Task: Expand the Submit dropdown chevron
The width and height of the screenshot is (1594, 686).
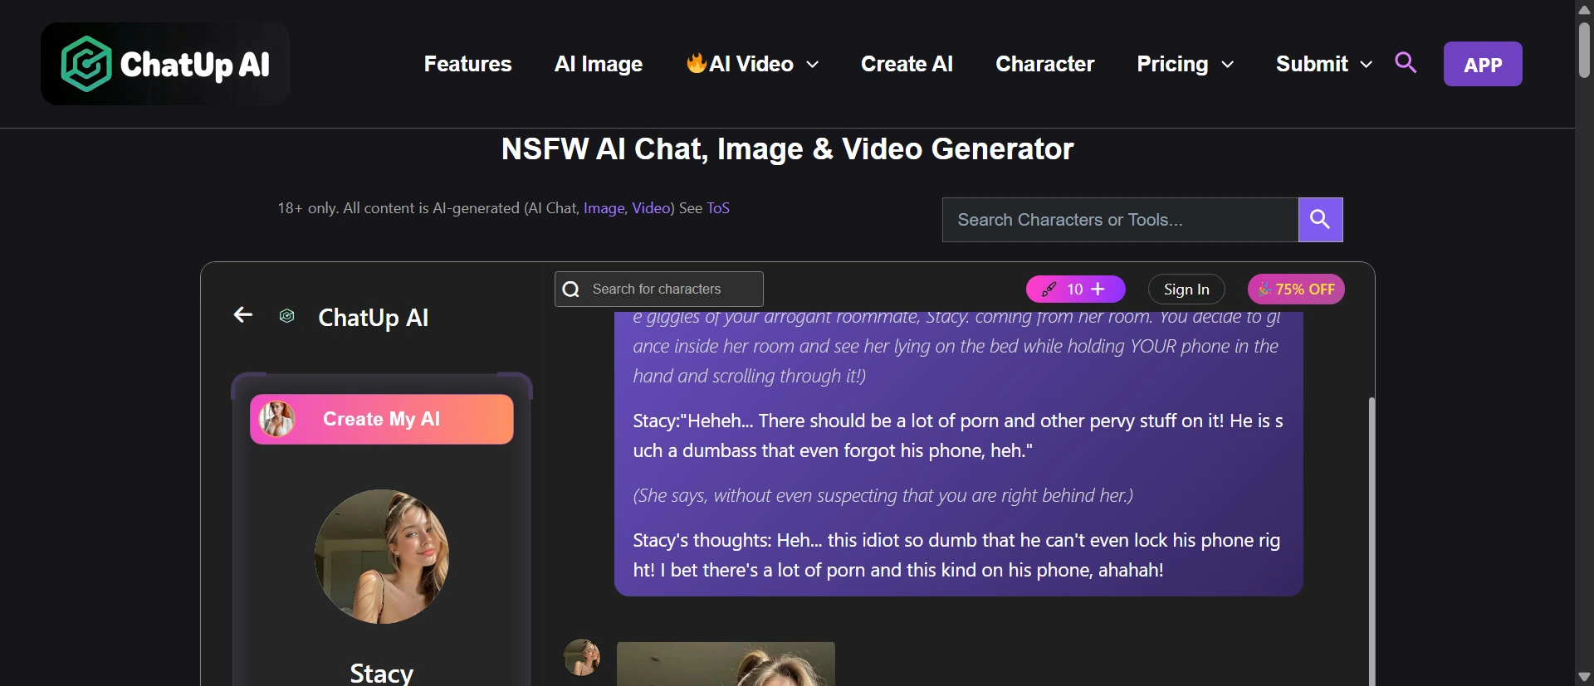Action: [1367, 65]
